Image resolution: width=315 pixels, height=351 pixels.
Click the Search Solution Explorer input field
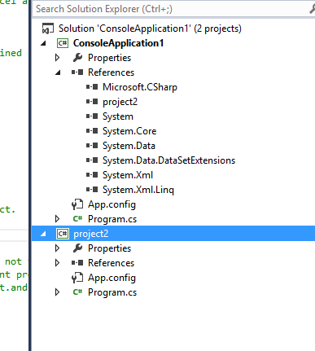[169, 9]
